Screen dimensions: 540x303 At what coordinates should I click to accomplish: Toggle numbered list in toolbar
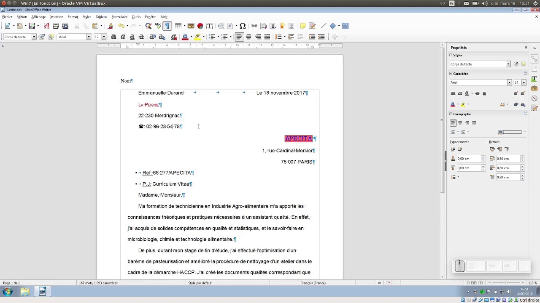224,37
